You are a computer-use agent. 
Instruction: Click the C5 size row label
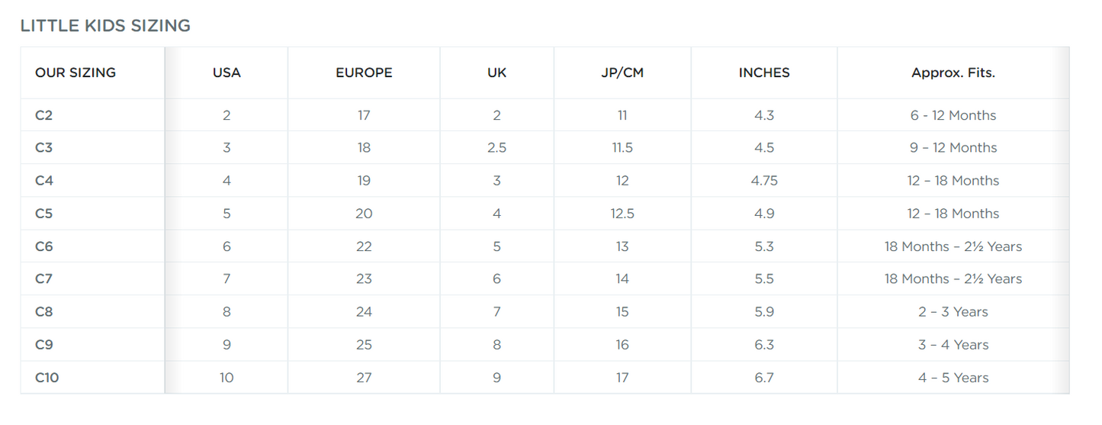tap(43, 214)
